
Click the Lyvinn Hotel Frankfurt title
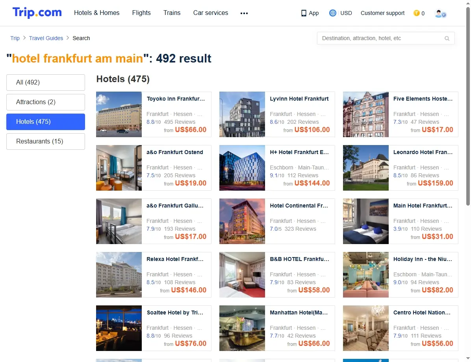click(299, 99)
